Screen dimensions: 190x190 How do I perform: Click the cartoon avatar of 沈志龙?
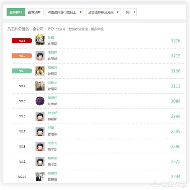[x=40, y=146]
